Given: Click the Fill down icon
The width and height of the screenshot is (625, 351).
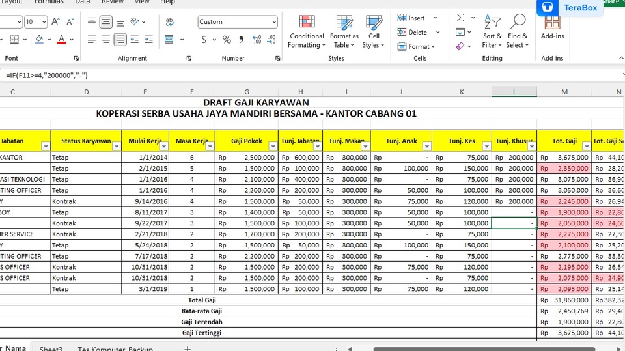Looking at the screenshot, I should tap(460, 32).
